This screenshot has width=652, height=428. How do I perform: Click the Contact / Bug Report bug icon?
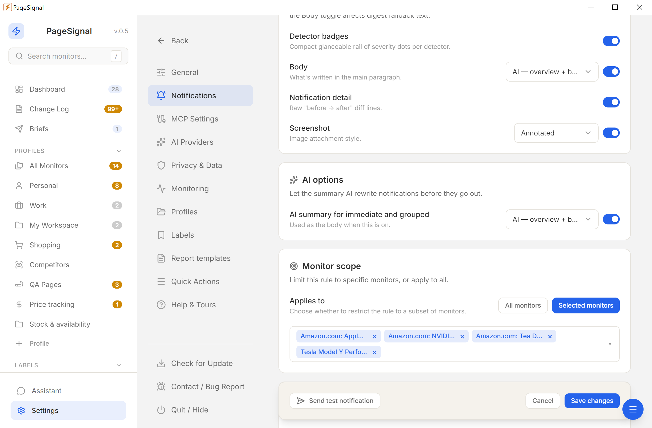(x=161, y=387)
